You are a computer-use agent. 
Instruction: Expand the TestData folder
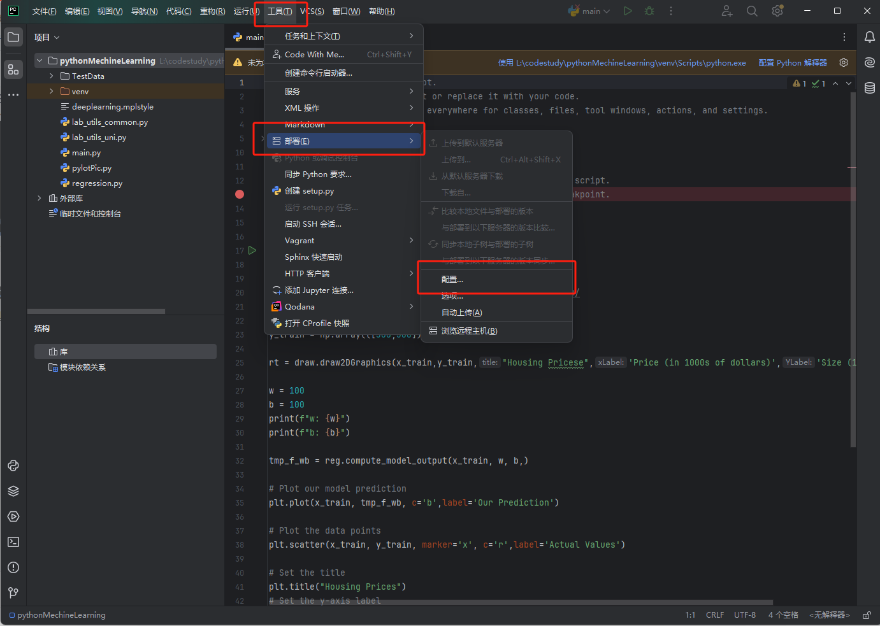[x=52, y=76]
